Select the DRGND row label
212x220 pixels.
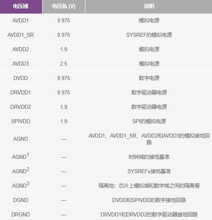[20, 215]
